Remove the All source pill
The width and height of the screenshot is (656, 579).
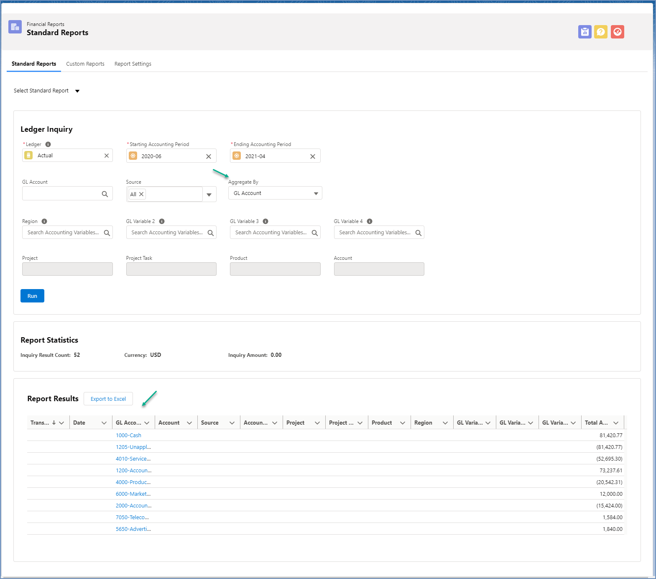[x=141, y=194]
